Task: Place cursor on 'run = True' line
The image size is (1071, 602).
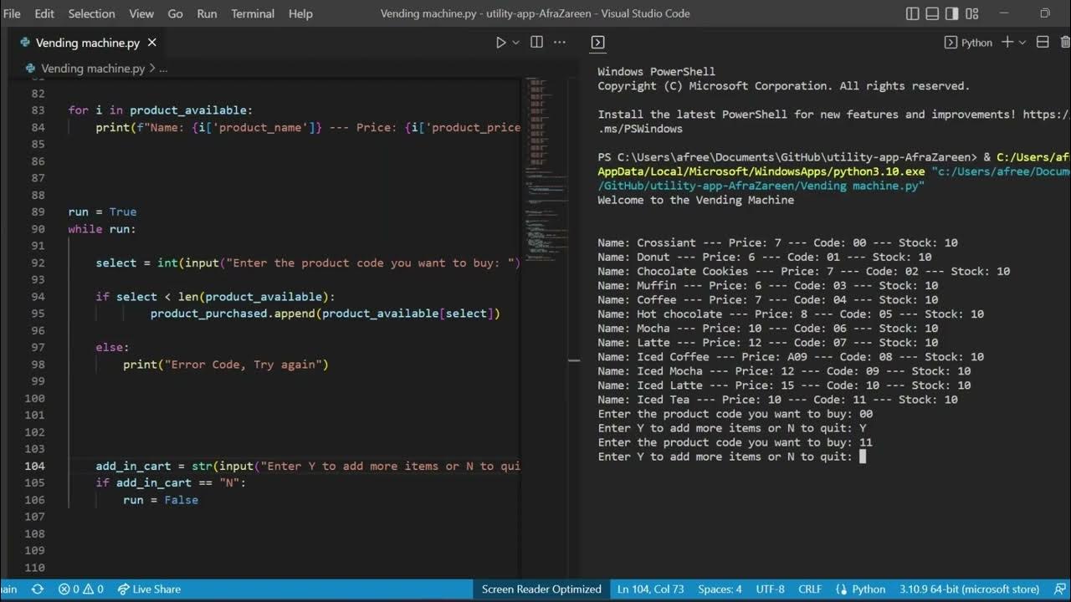Action: point(102,212)
